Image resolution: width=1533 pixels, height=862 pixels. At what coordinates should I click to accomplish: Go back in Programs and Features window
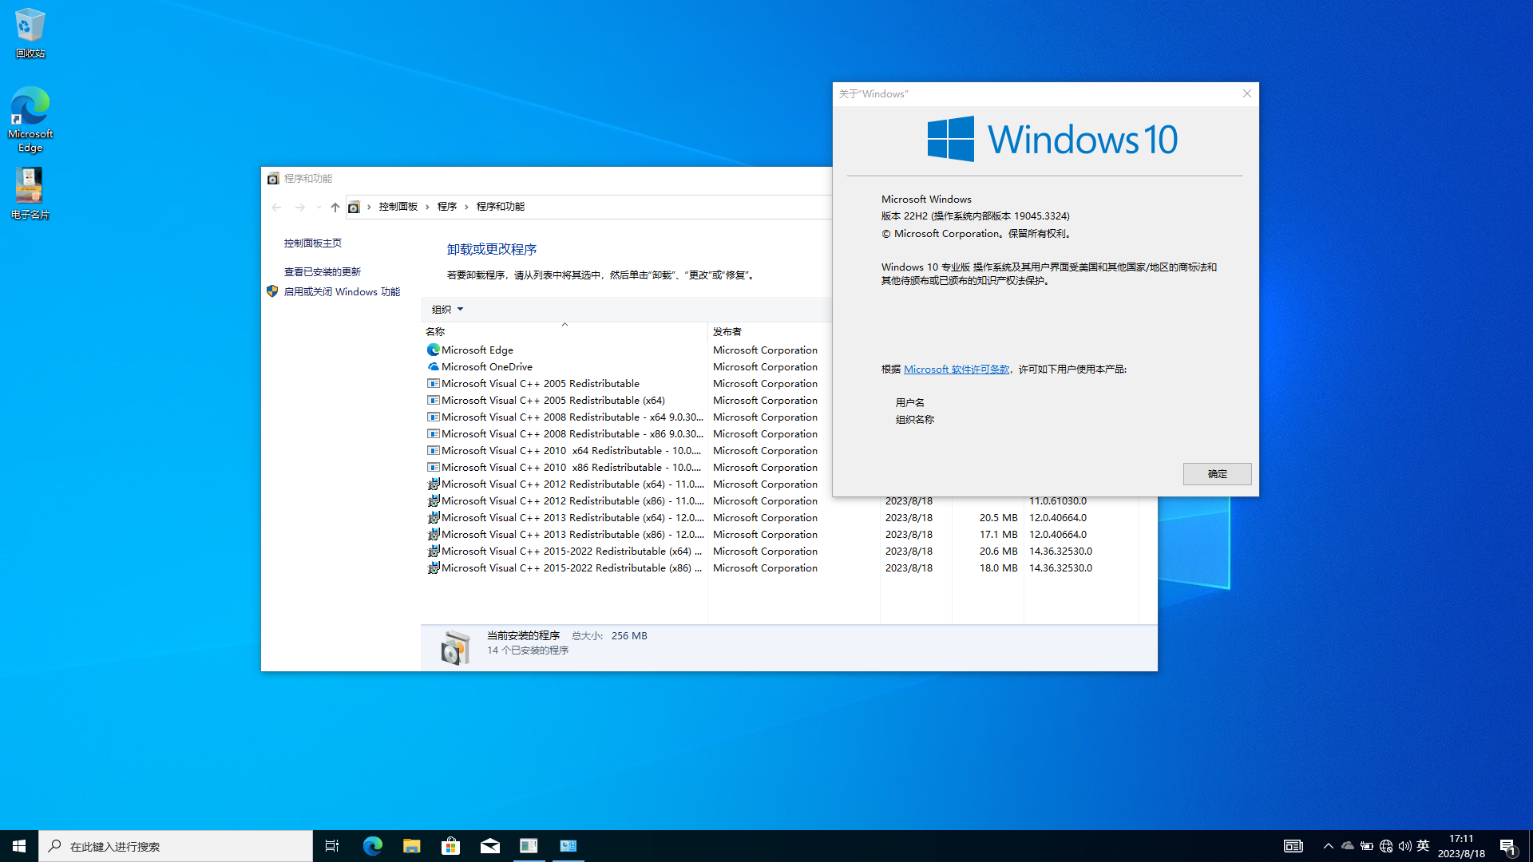pyautogui.click(x=276, y=207)
